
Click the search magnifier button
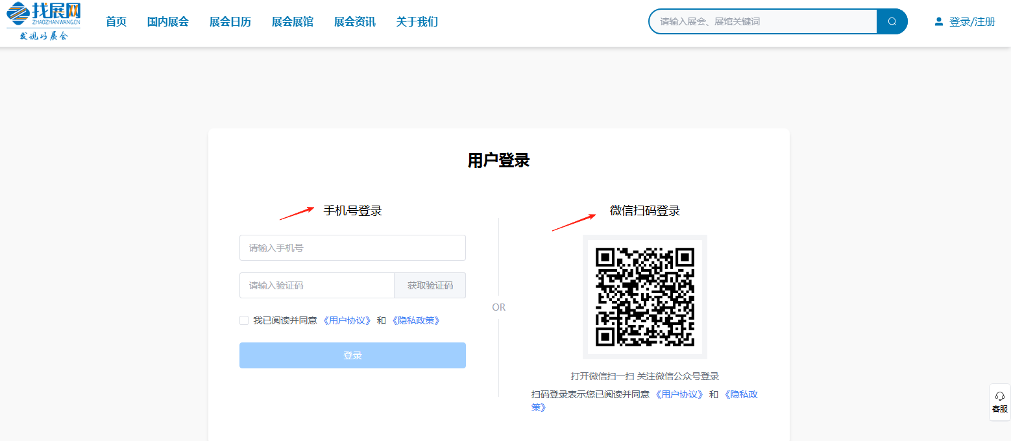pyautogui.click(x=892, y=21)
